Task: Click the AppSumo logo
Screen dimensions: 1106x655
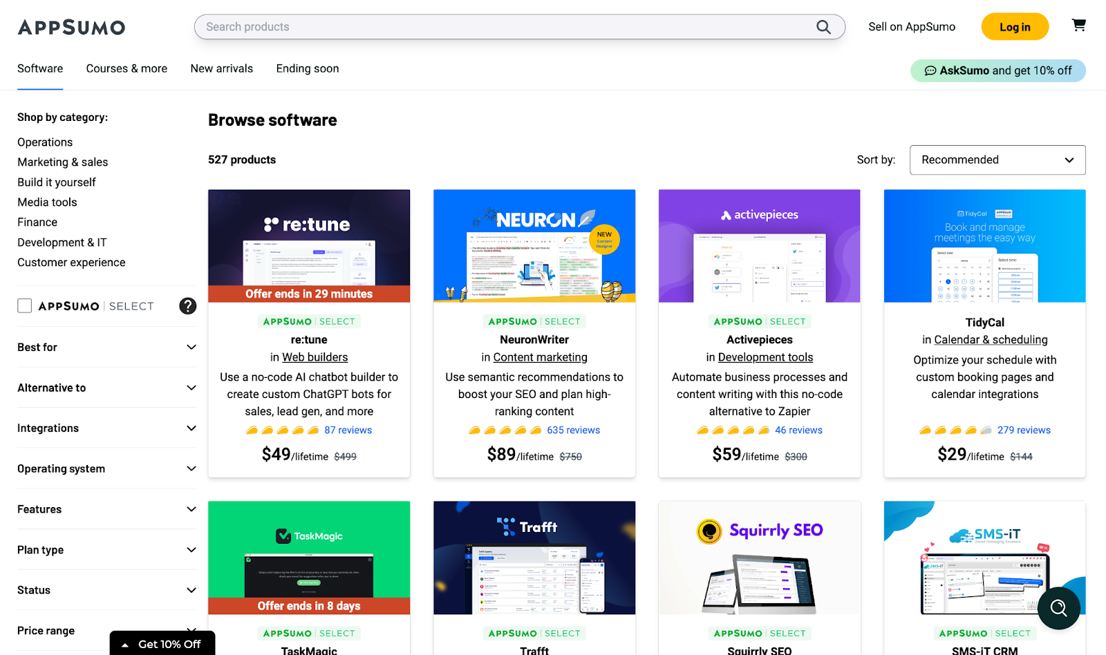Action: click(x=71, y=28)
